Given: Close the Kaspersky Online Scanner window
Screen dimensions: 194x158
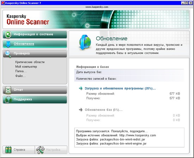Looking at the screenshot, I should click(191, 3).
